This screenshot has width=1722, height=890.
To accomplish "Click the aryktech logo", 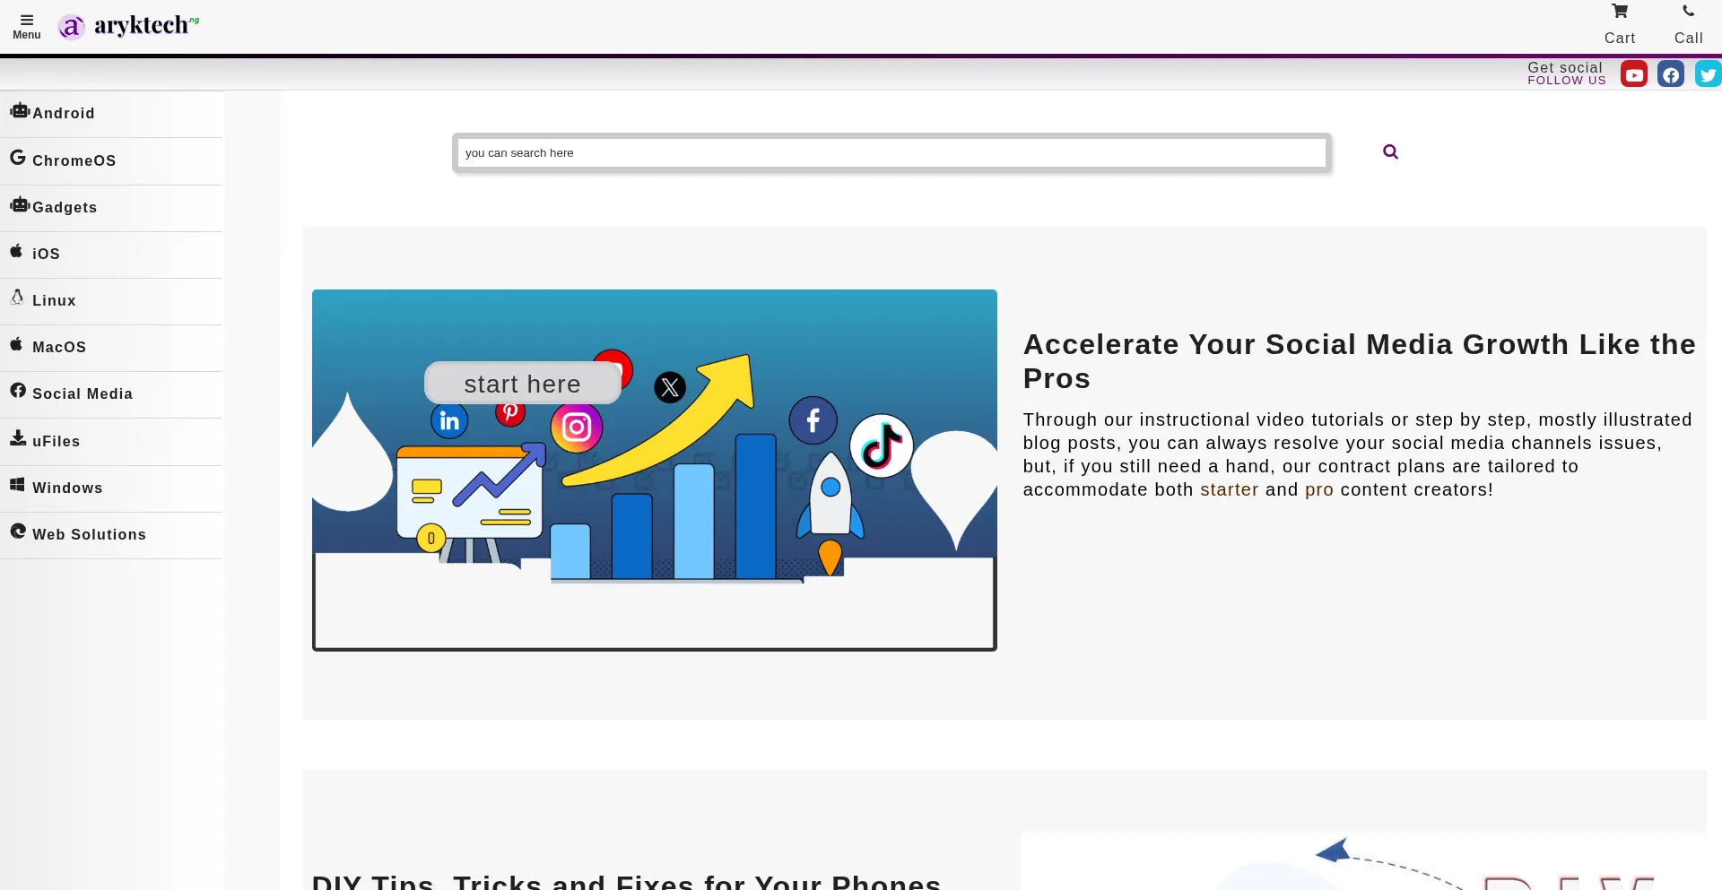I will click(x=128, y=26).
